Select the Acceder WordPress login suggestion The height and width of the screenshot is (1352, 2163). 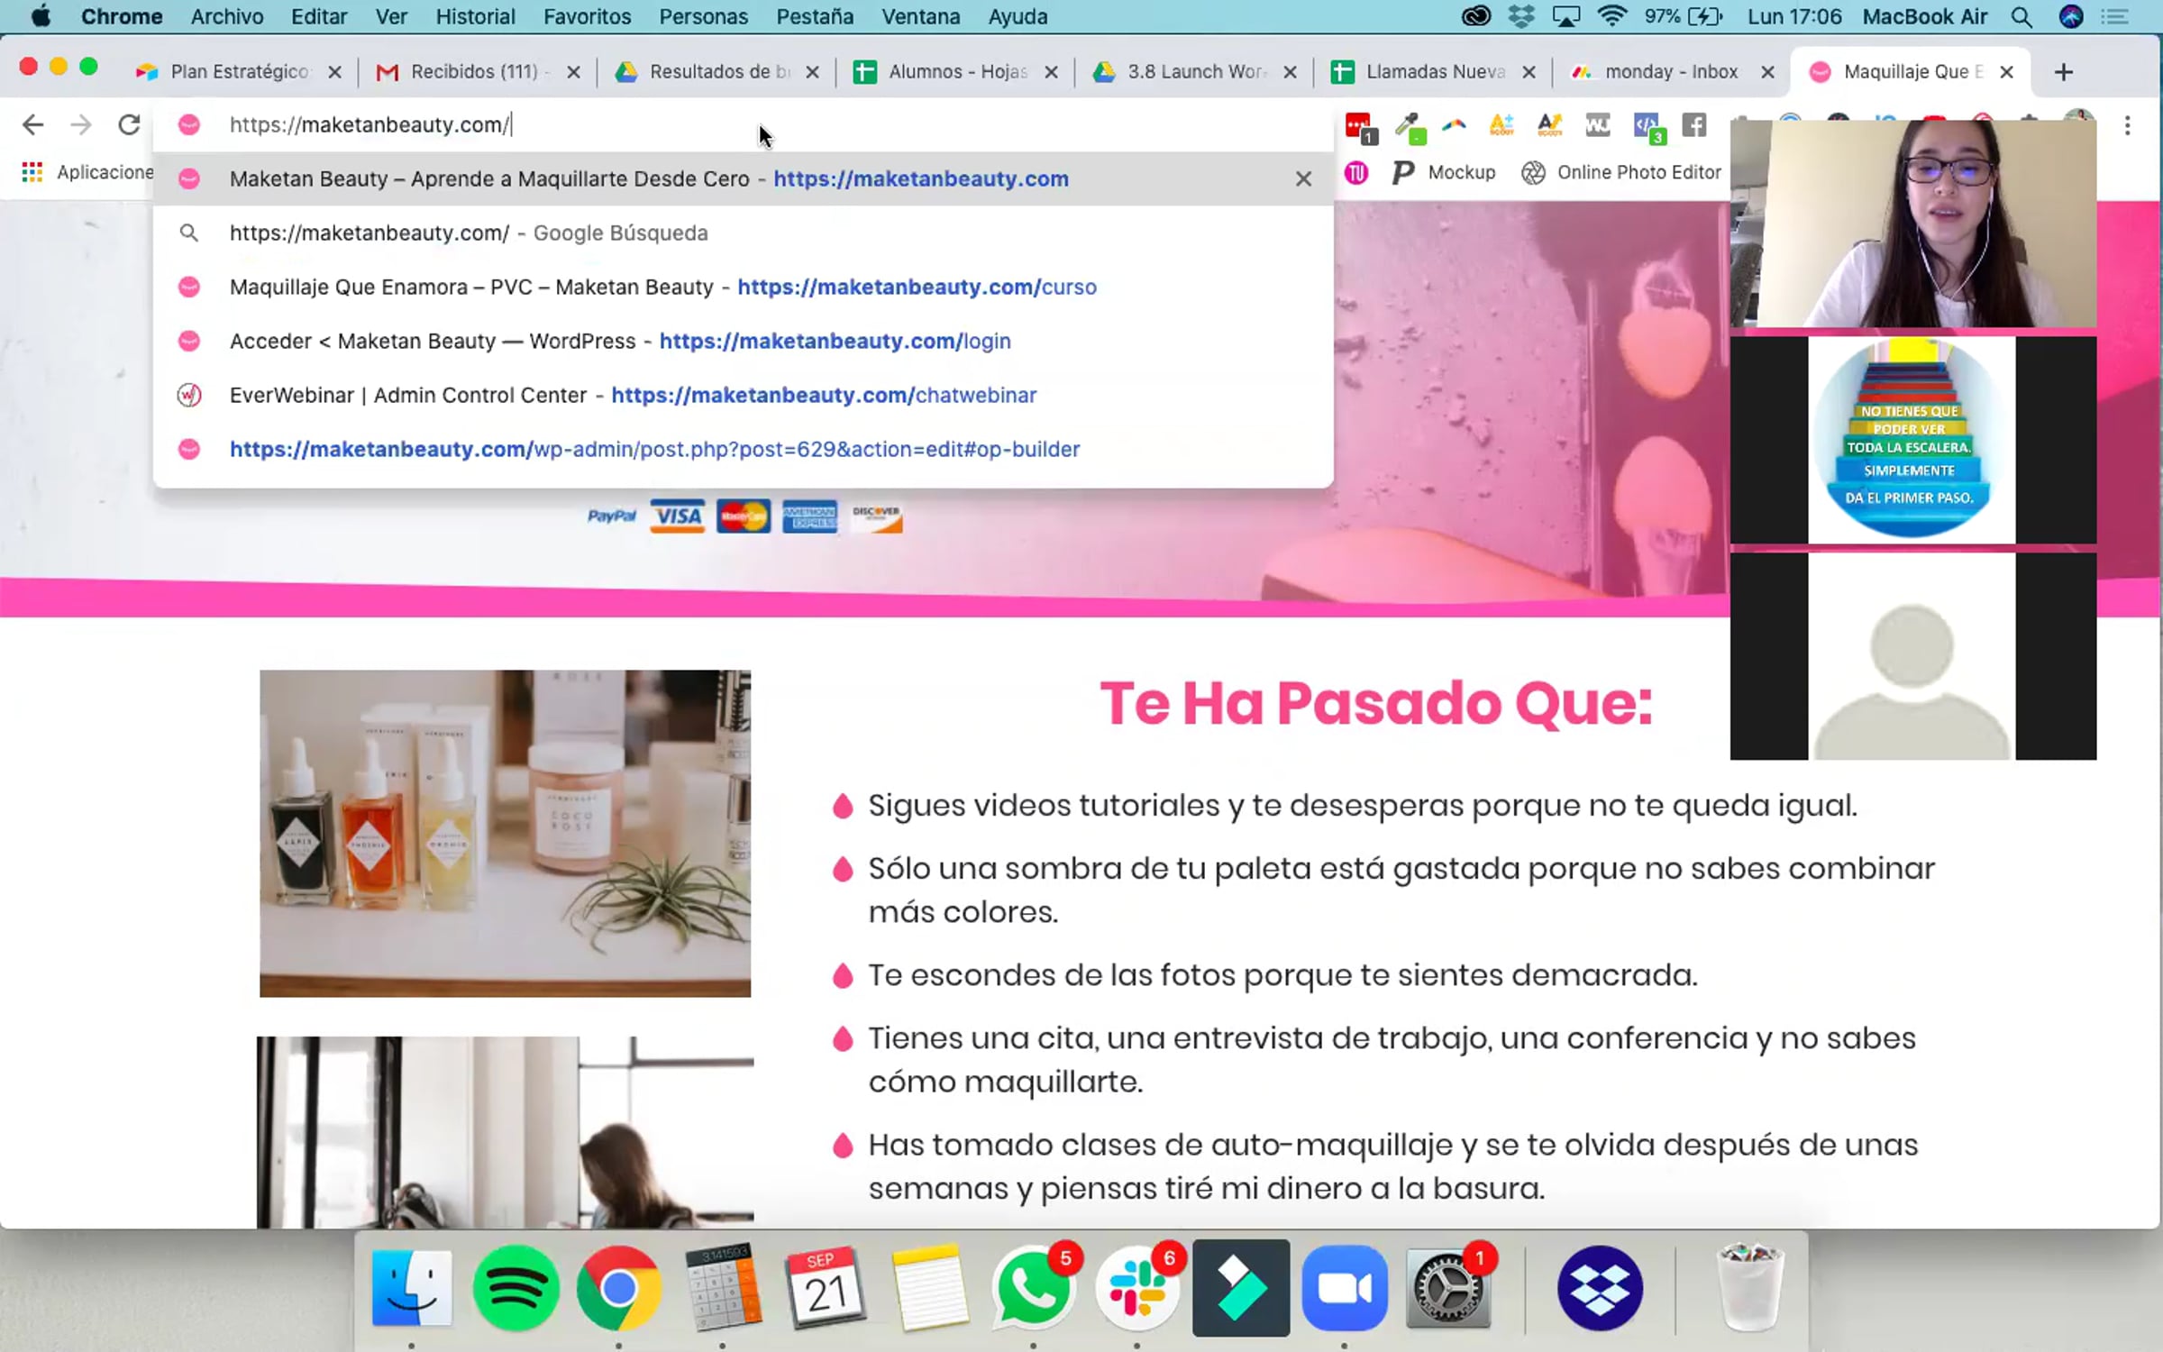coord(620,341)
